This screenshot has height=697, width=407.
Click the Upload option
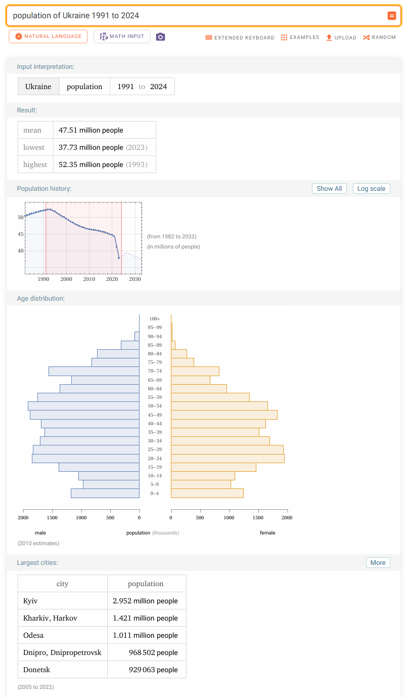(x=341, y=37)
